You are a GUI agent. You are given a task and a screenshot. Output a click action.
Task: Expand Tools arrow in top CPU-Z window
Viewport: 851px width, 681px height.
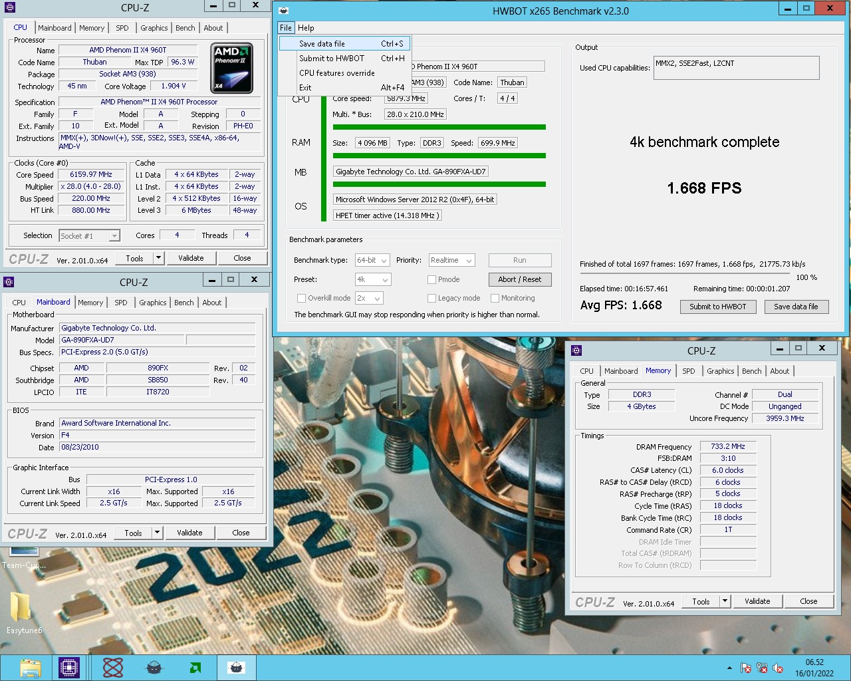coord(158,258)
